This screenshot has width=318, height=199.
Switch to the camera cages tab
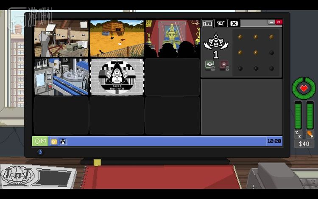click(x=208, y=23)
